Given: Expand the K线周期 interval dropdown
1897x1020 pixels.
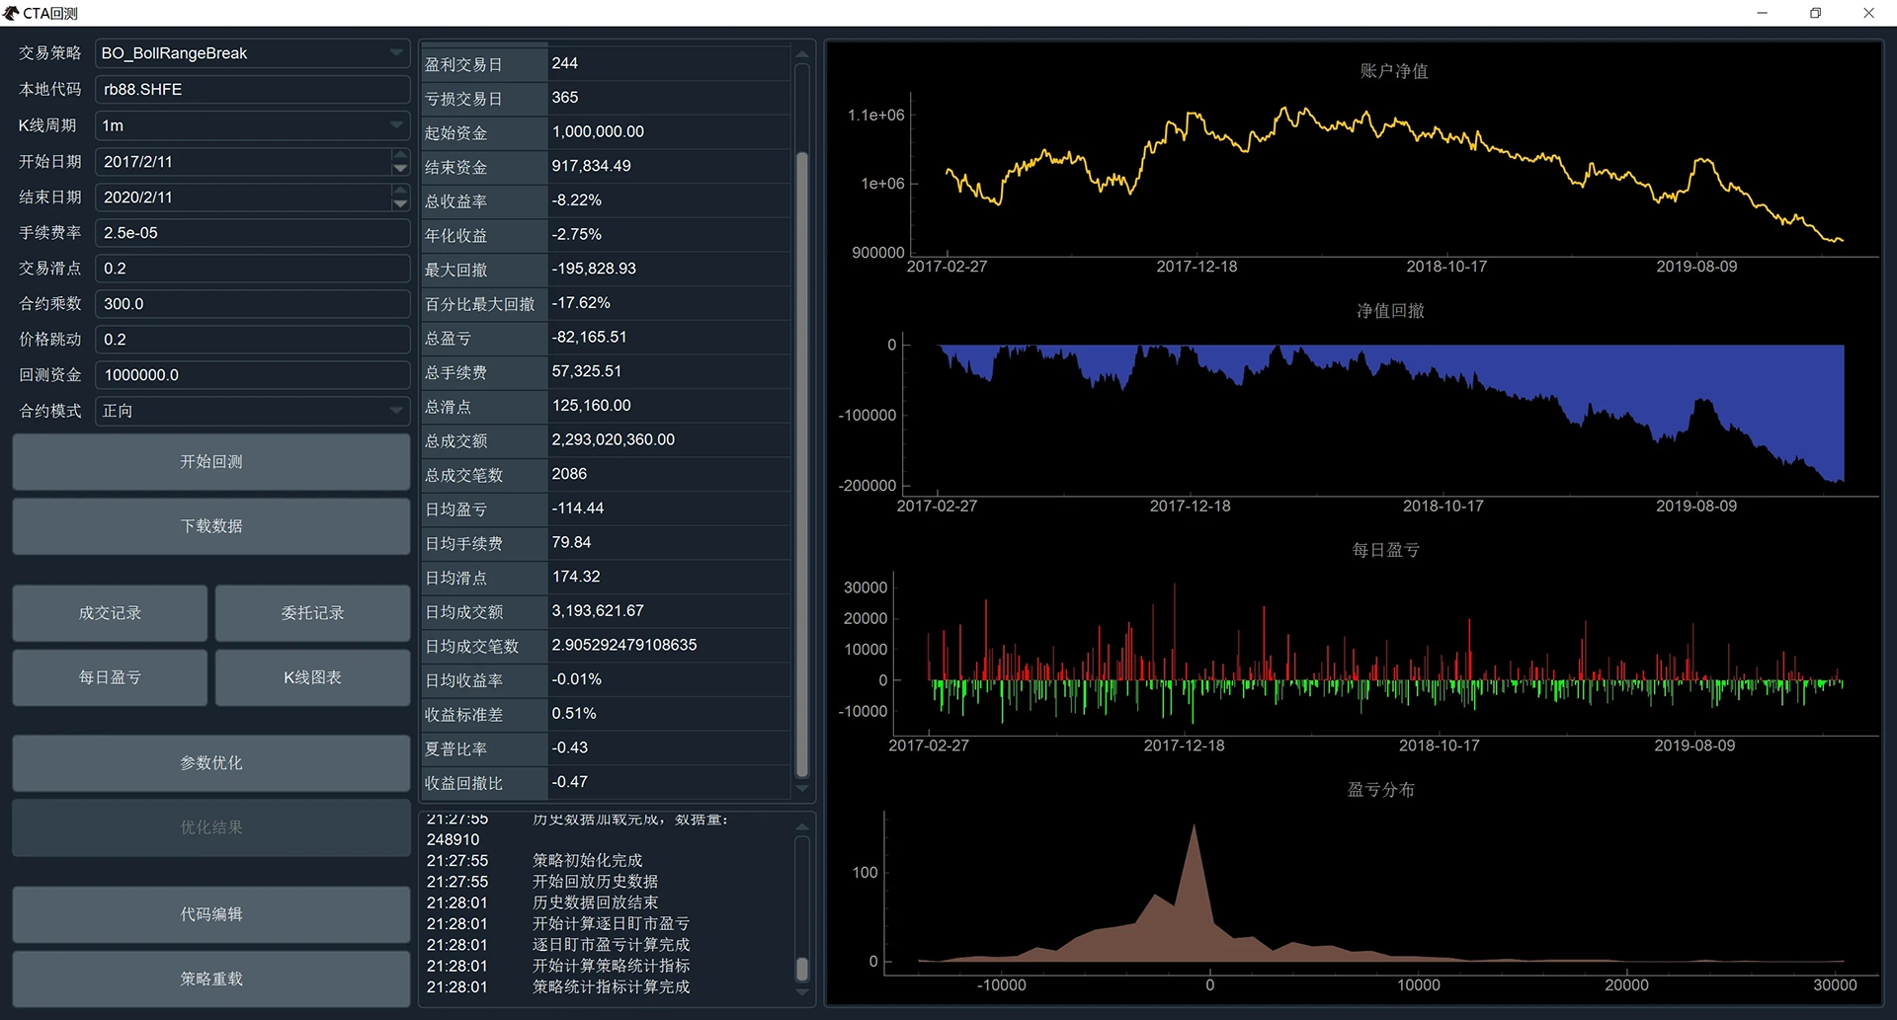Looking at the screenshot, I should 252,125.
